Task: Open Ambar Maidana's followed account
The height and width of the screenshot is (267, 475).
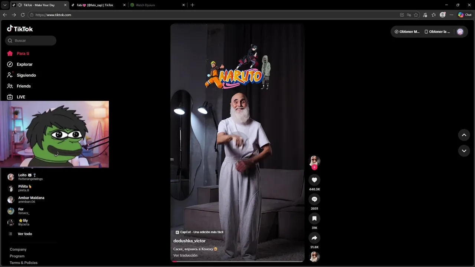Action: pos(31,200)
